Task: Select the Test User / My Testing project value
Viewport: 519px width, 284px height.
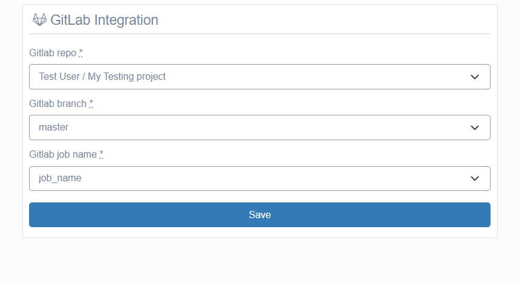Action: click(102, 77)
